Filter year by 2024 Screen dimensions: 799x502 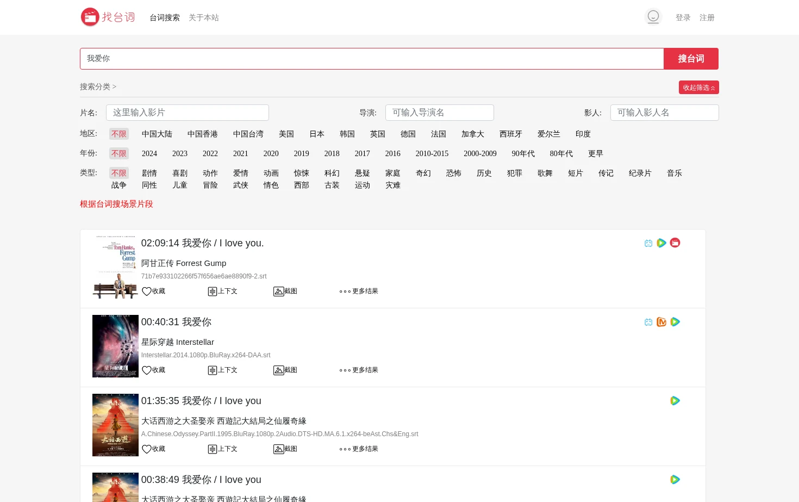149,153
